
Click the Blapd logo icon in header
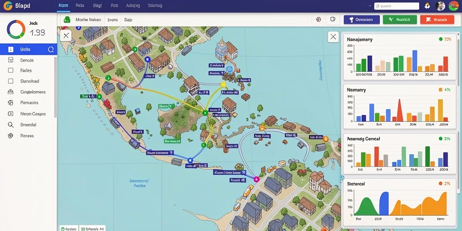8,5
